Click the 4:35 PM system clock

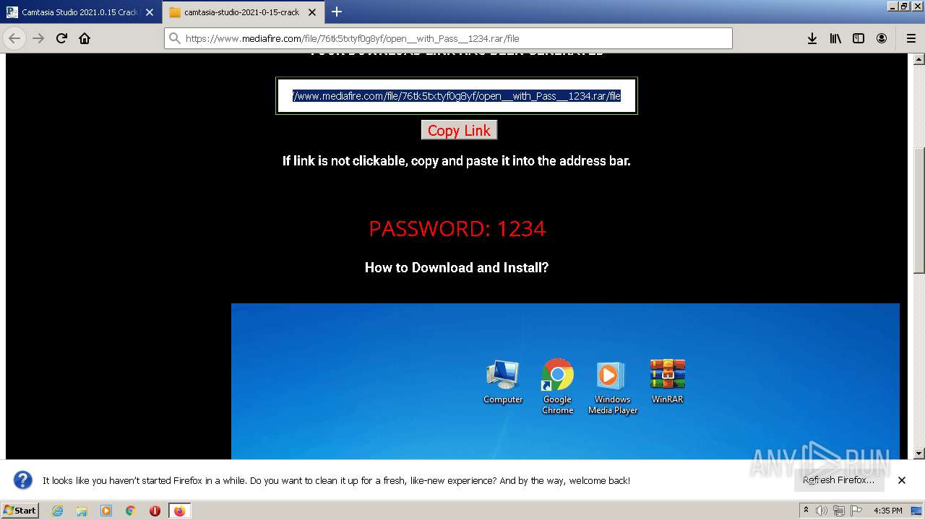(x=887, y=511)
